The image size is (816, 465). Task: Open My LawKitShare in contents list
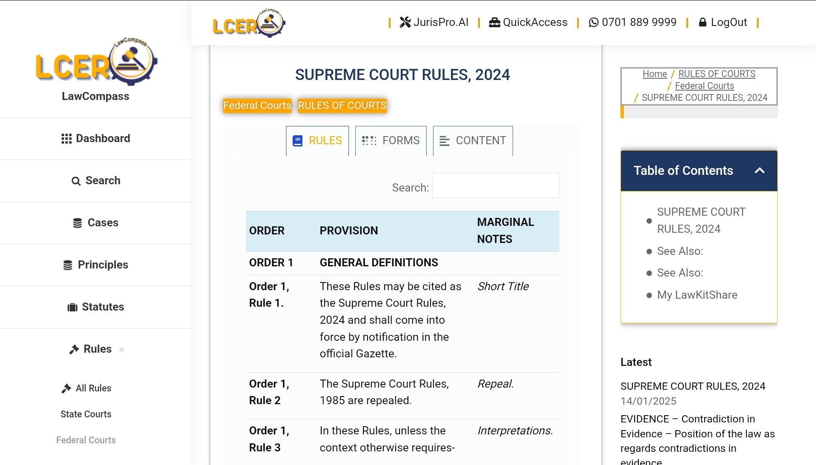click(697, 295)
